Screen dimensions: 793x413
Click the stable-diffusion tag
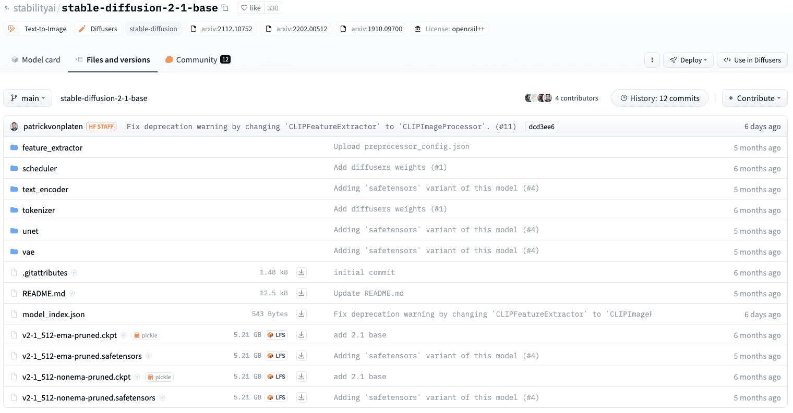(153, 29)
